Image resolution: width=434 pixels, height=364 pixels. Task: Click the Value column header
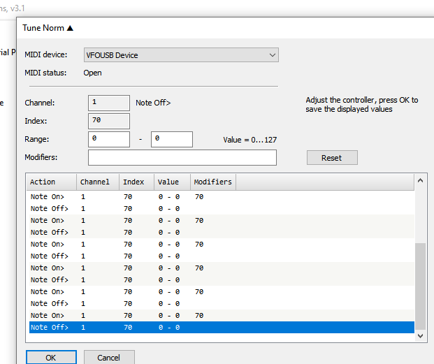tap(172, 182)
